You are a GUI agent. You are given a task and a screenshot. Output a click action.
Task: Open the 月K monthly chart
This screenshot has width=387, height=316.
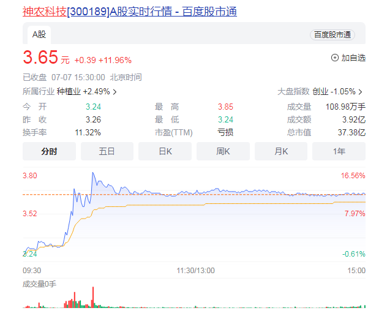tap(281, 151)
